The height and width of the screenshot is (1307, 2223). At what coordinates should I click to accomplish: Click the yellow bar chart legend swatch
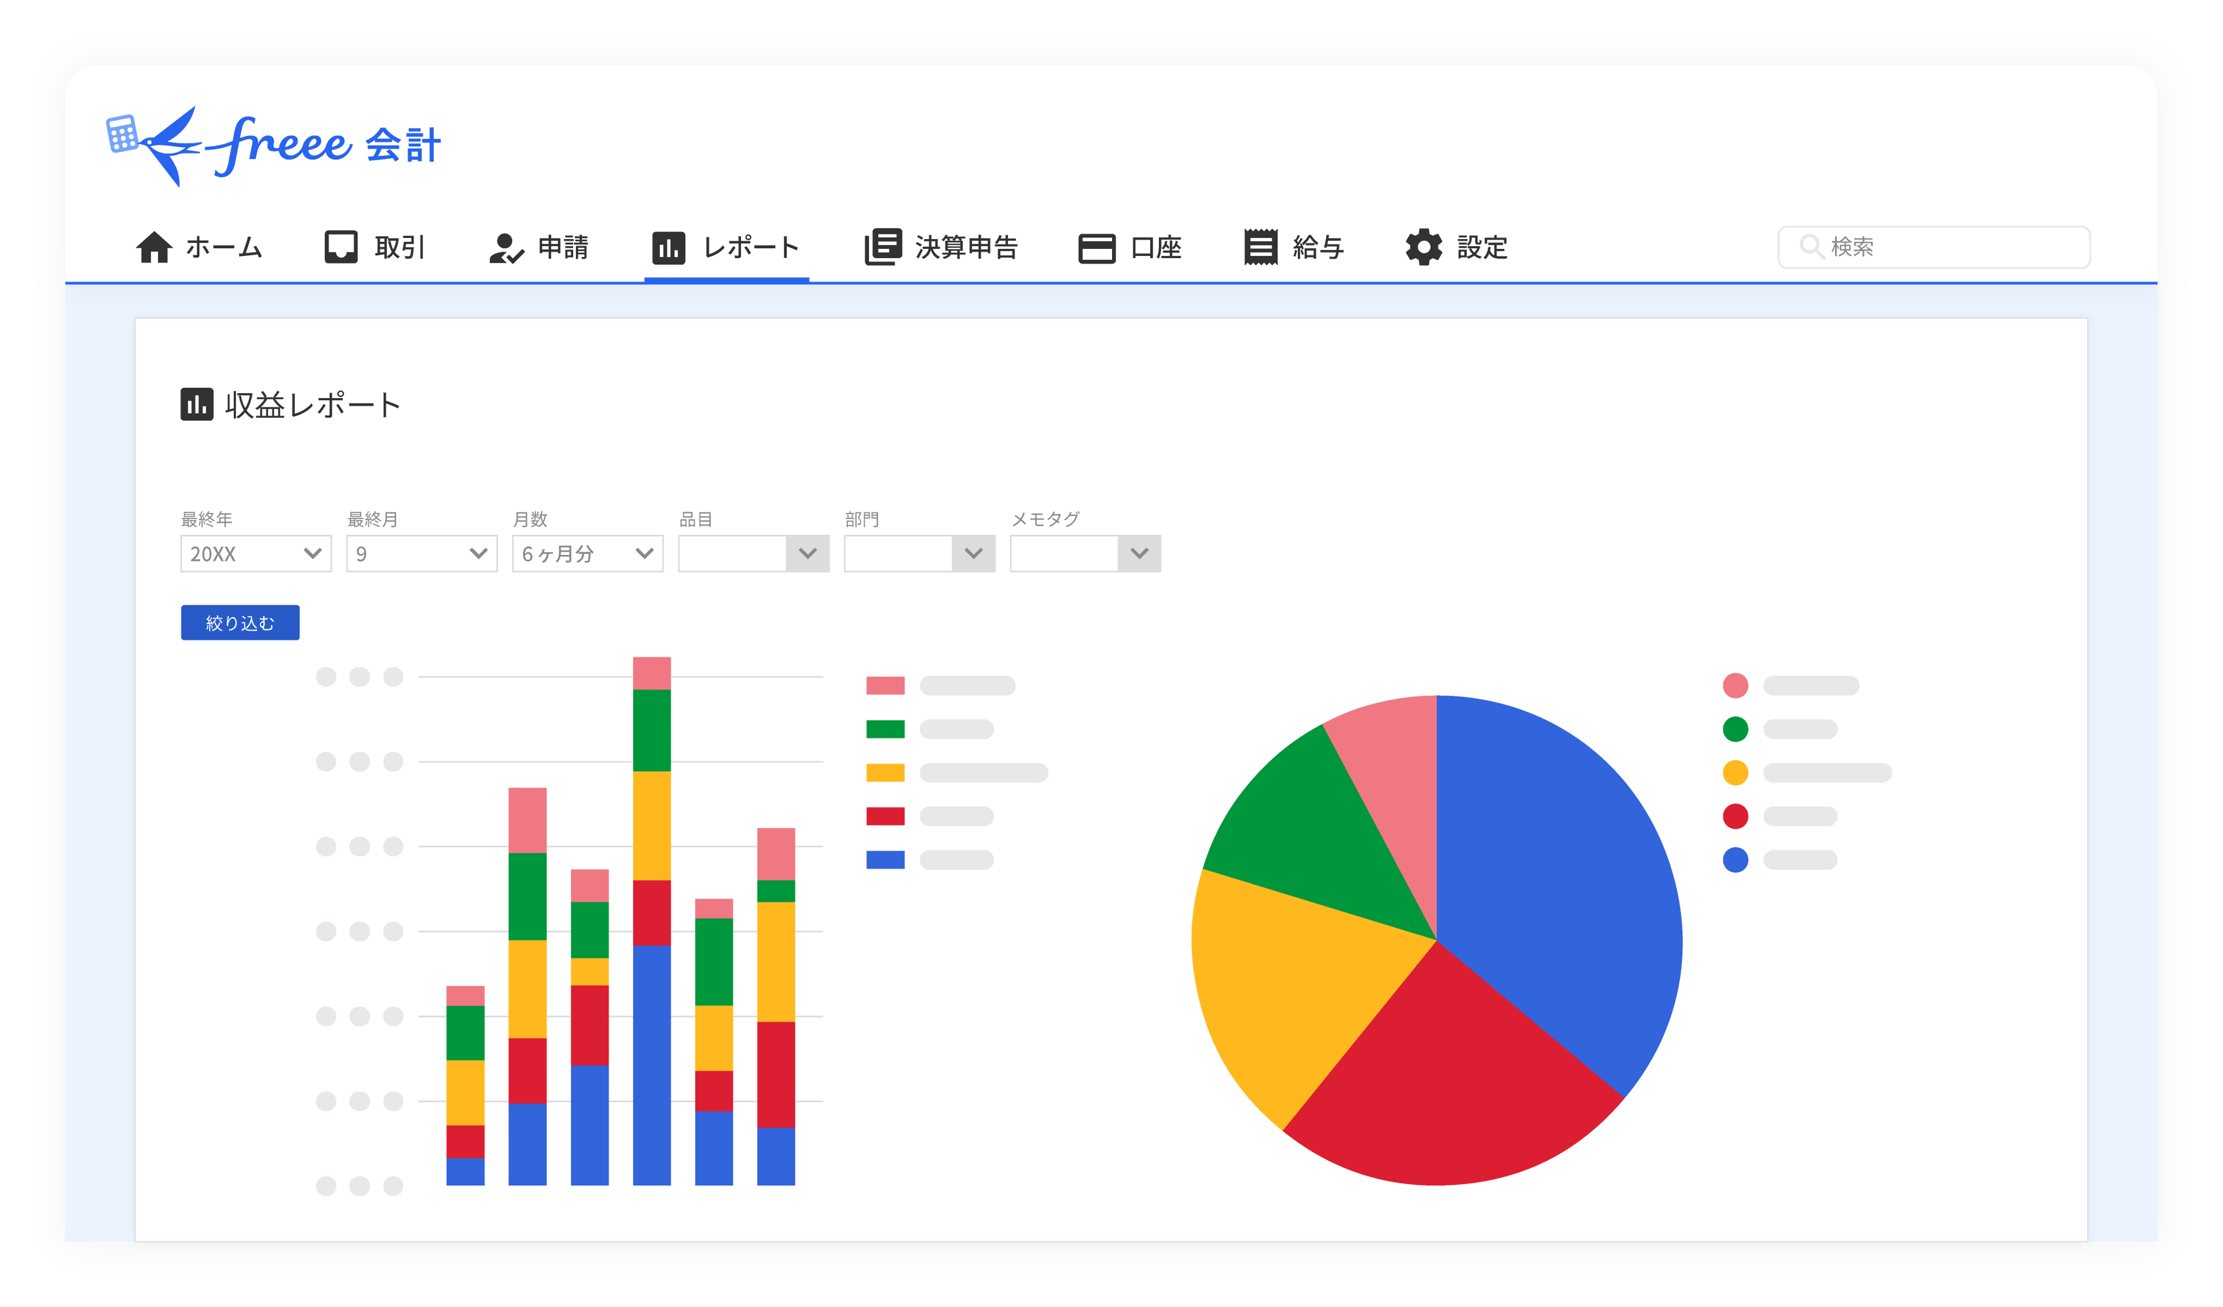885,773
